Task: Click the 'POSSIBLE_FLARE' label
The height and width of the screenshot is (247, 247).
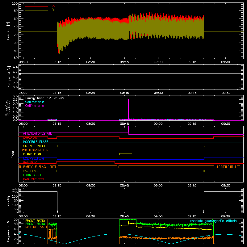Action: (x=36, y=142)
